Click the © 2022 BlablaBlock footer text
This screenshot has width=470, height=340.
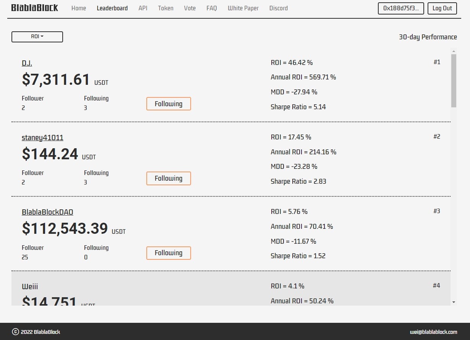(36, 332)
